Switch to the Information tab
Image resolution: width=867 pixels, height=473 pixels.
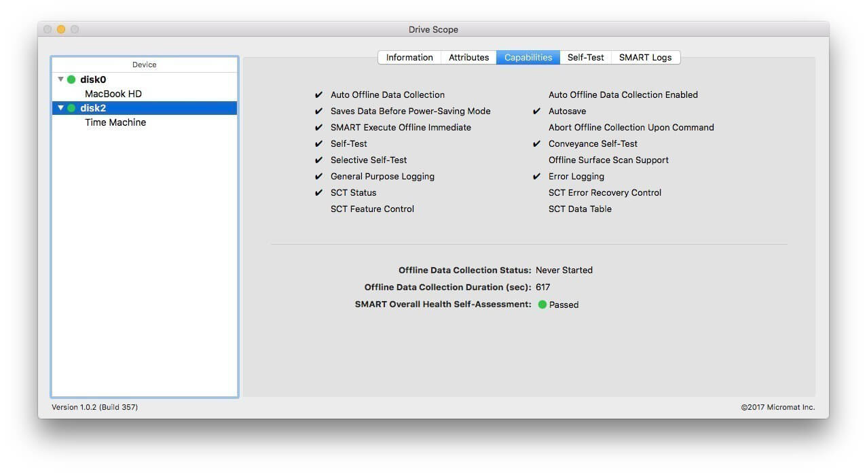coord(409,58)
